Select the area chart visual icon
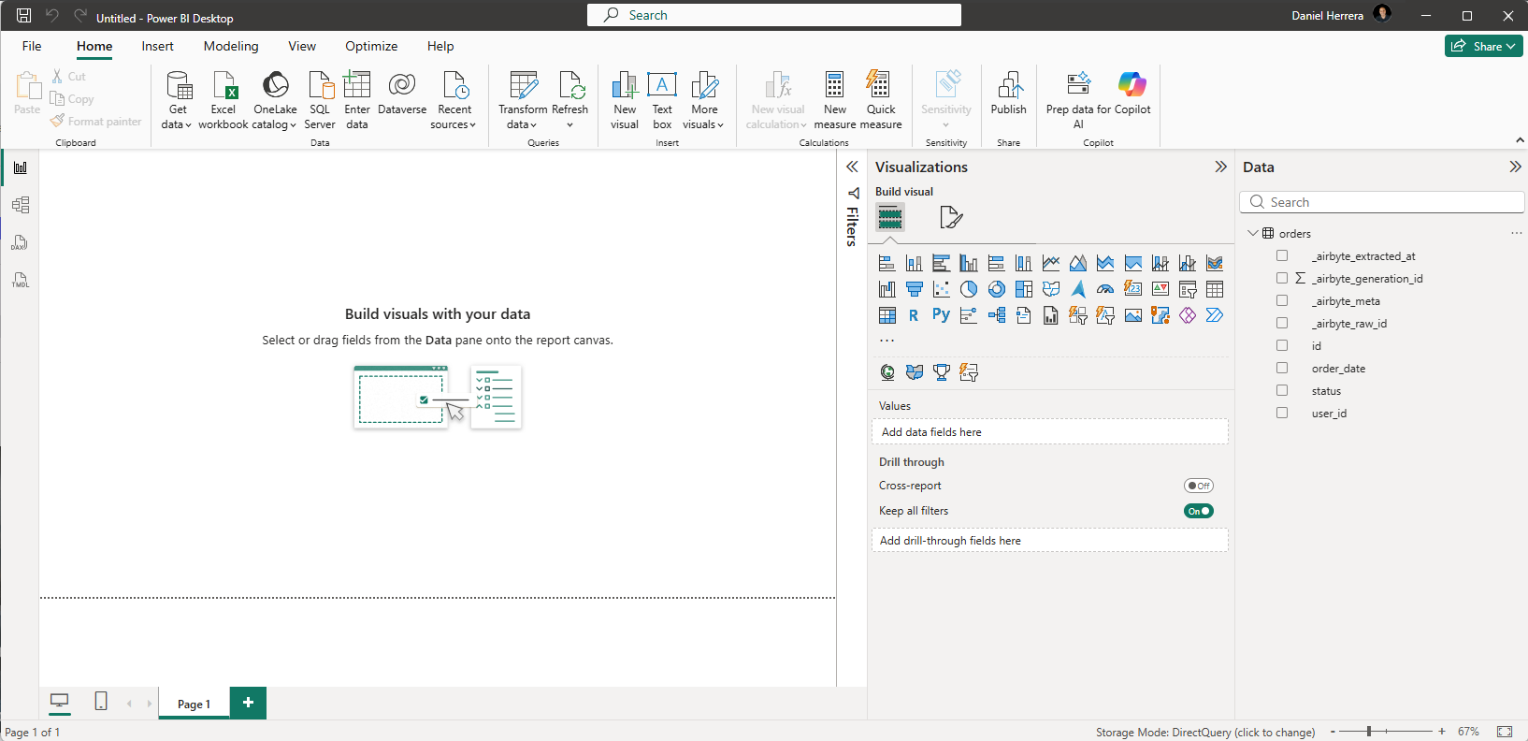The width and height of the screenshot is (1528, 741). tap(1078, 263)
